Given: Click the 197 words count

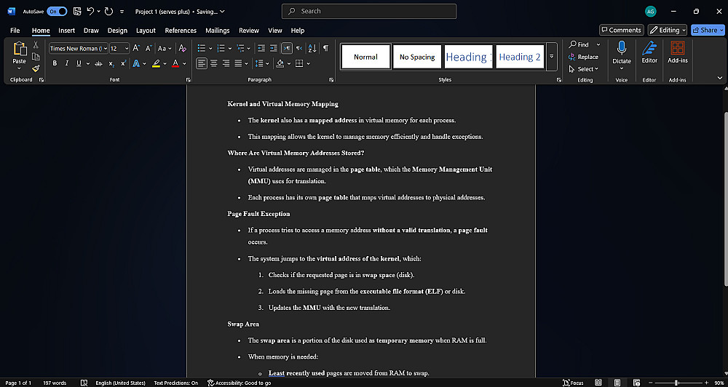Looking at the screenshot, I should tap(55, 383).
